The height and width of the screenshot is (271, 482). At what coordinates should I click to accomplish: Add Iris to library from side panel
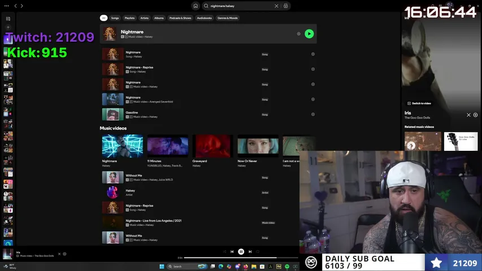pos(476,115)
